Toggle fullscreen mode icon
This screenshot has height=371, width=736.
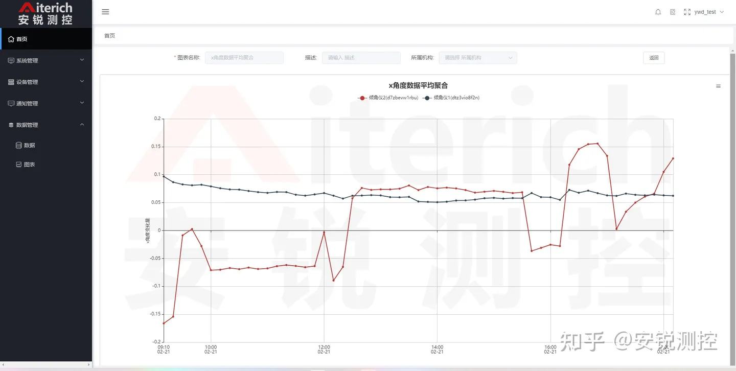(687, 12)
